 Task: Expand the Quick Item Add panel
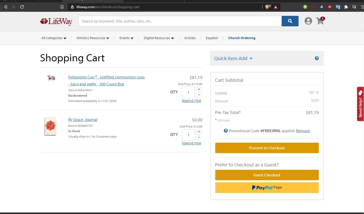(233, 58)
